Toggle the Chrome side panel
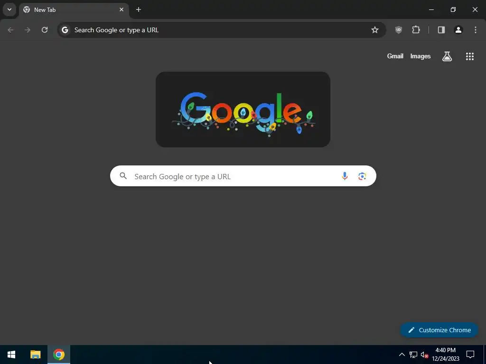 click(441, 30)
